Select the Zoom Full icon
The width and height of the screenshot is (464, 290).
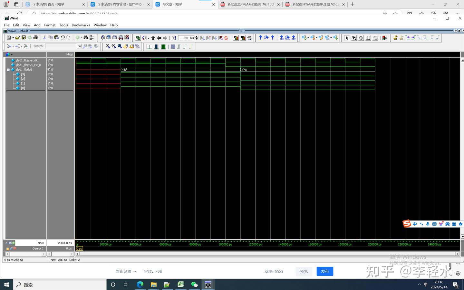120,46
